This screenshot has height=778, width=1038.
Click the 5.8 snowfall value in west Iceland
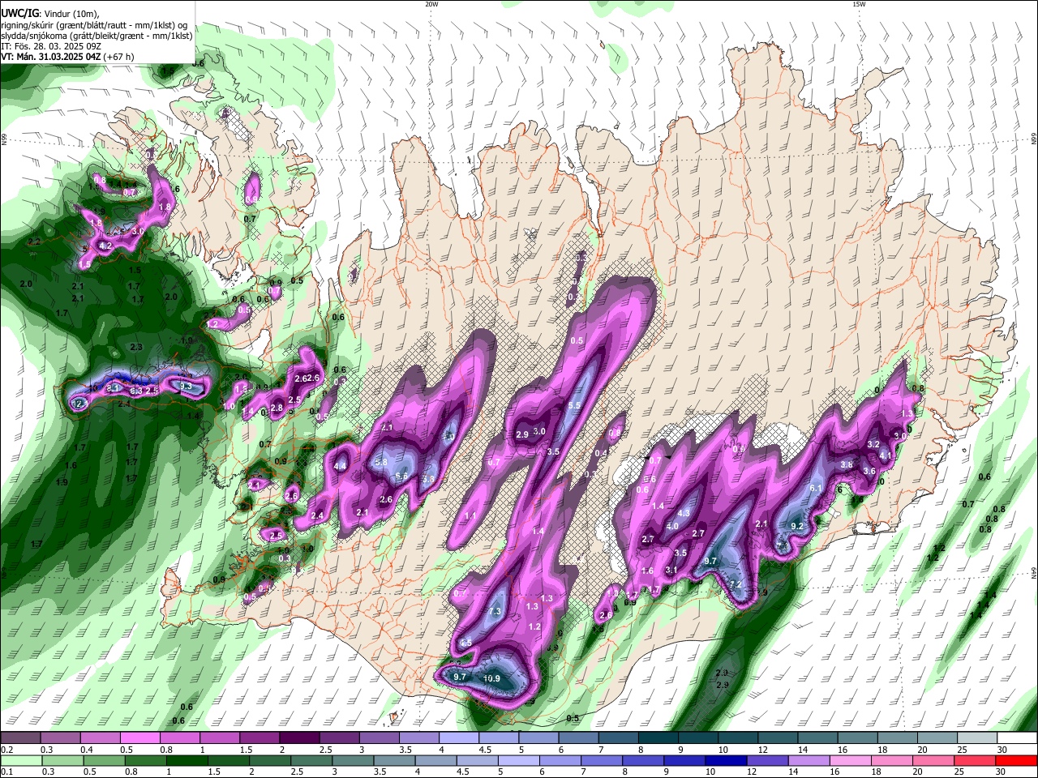tap(381, 461)
